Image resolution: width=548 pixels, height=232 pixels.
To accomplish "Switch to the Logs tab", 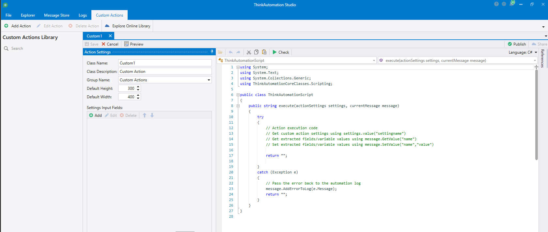I will click(83, 15).
